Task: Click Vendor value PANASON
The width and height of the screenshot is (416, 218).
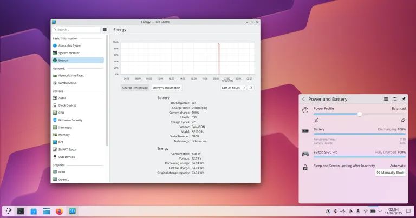Action: (198, 127)
